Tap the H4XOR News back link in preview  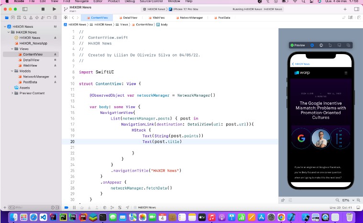[x=301, y=64]
